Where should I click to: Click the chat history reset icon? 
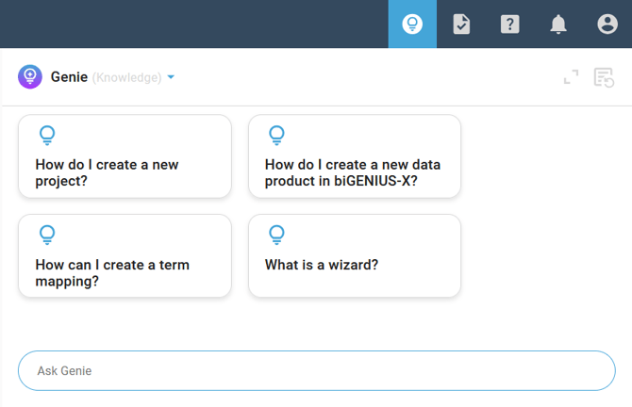604,77
